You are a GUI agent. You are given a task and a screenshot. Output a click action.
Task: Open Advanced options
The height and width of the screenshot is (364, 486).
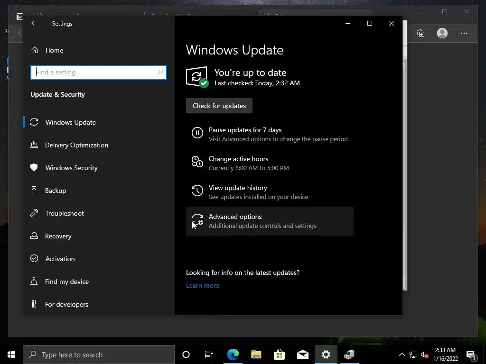pos(270,221)
